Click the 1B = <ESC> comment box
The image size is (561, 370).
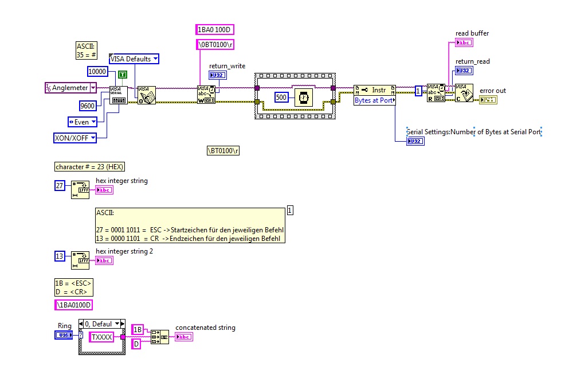point(74,287)
